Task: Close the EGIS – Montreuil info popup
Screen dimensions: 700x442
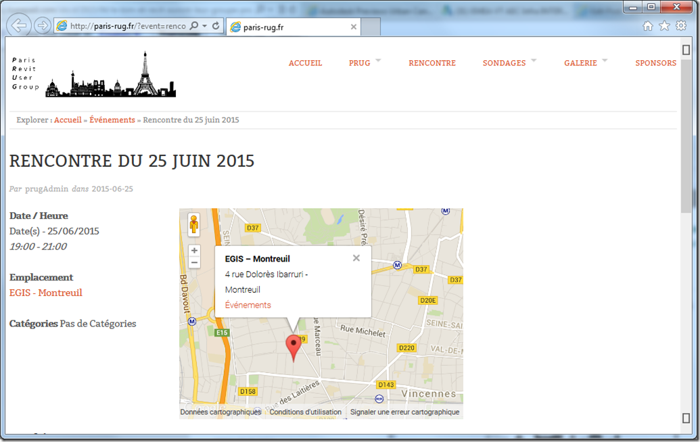Action: pos(356,258)
